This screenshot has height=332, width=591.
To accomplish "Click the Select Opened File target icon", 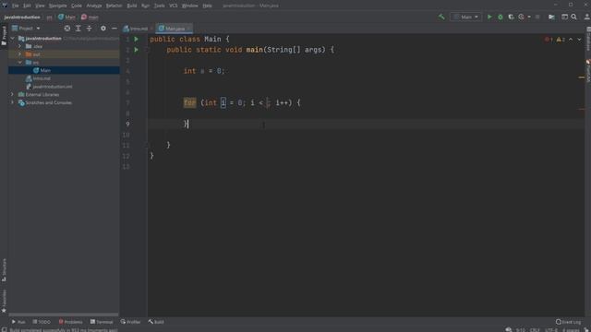I will 67,29.
